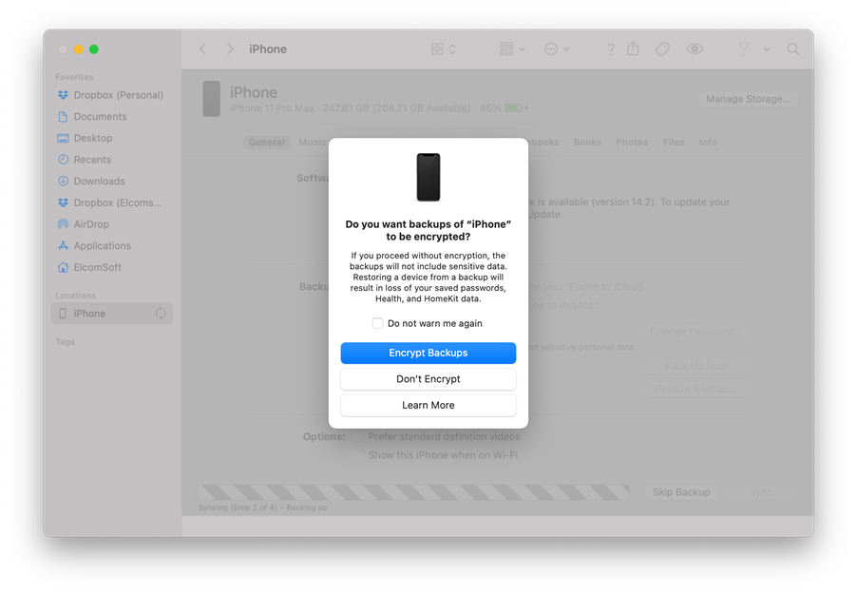Screen dimensions: 857x594
Task: Click the Share toolbar icon
Action: pyautogui.click(x=633, y=48)
